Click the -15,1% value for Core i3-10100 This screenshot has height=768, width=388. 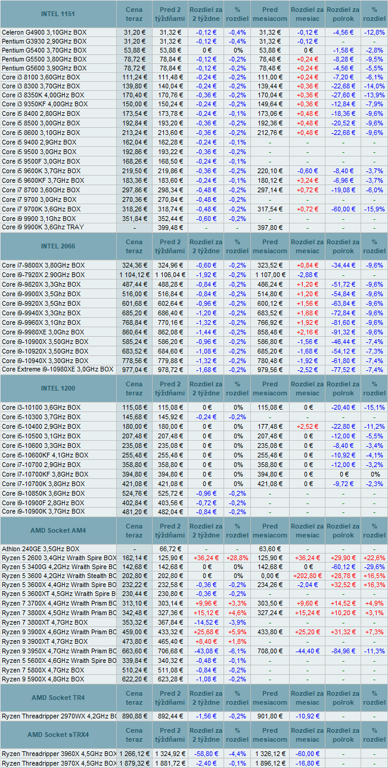pos(374,407)
